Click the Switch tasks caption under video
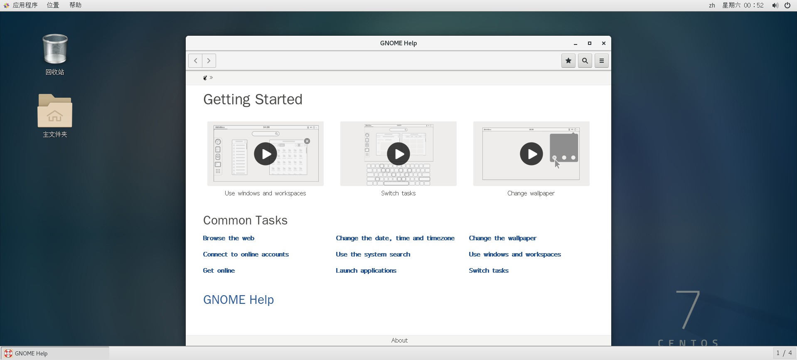 tap(398, 193)
